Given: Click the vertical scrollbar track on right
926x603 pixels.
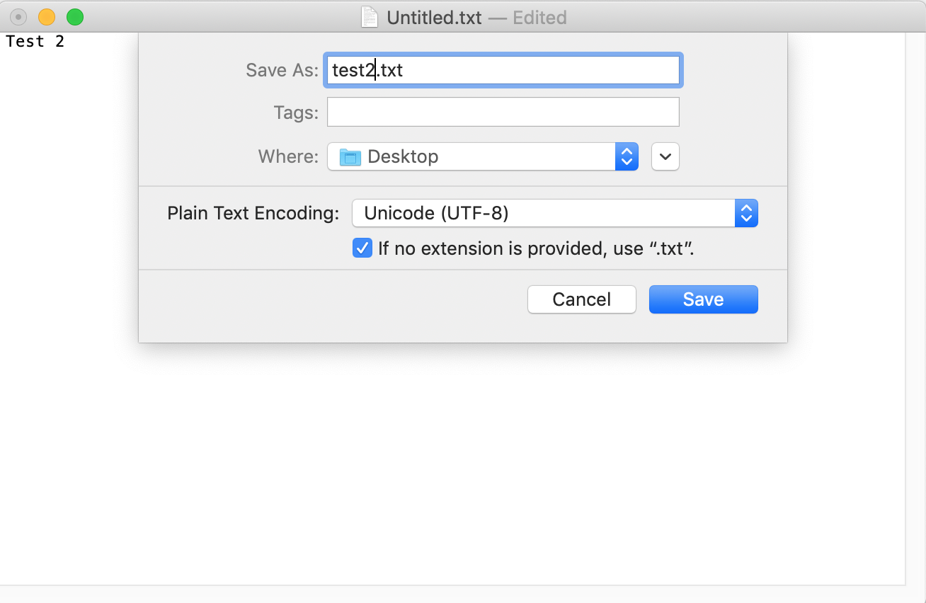Looking at the screenshot, I should pos(915,309).
